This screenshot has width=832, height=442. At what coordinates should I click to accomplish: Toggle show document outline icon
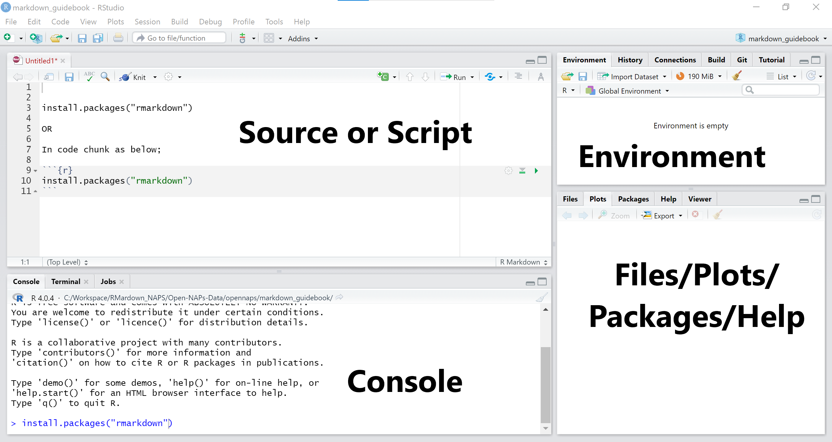pos(518,76)
